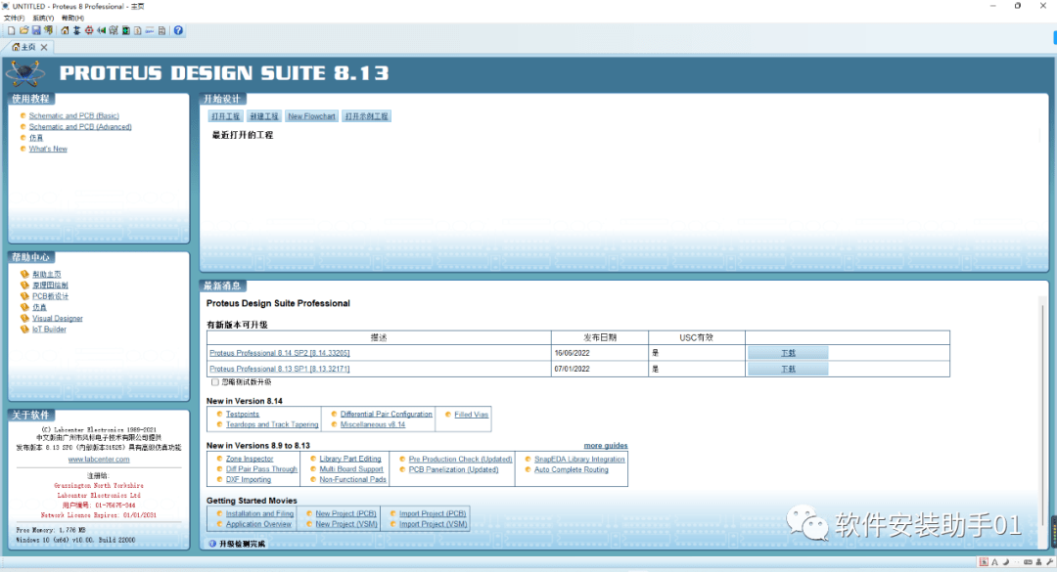The width and height of the screenshot is (1057, 572).
Task: Open the PCB板设计 help link
Action: [x=51, y=296]
